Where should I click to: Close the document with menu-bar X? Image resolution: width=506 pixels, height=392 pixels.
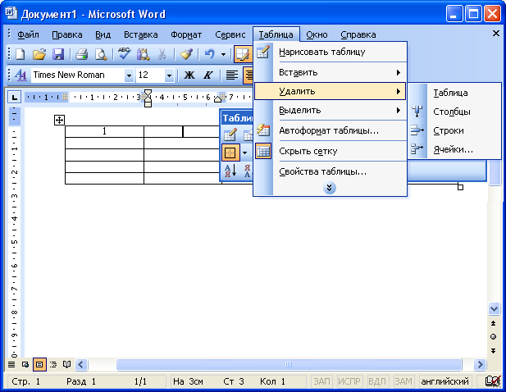click(x=495, y=34)
